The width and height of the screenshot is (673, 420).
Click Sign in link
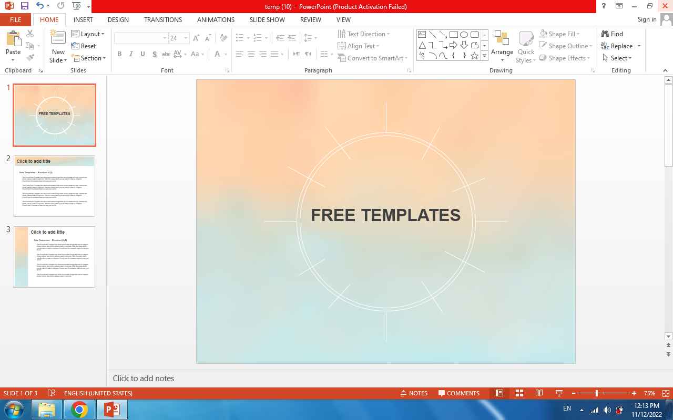647,19
